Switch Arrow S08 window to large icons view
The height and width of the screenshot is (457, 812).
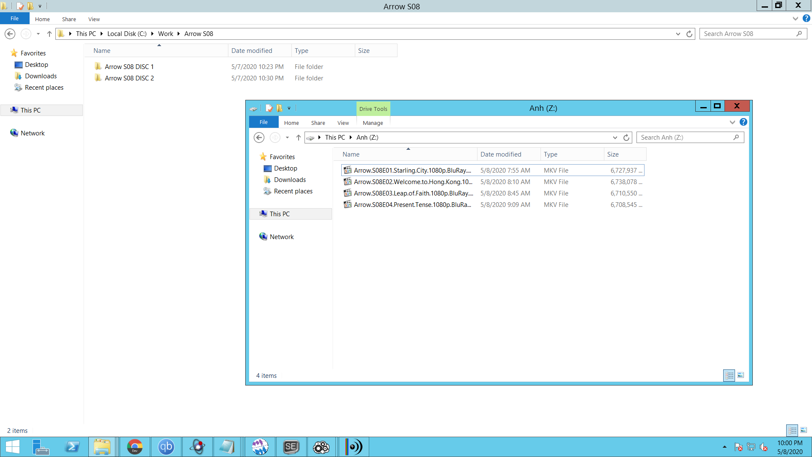pos(804,430)
